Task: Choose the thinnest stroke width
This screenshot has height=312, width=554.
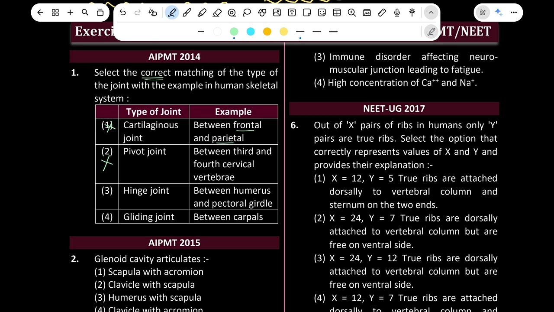Action: click(300, 32)
